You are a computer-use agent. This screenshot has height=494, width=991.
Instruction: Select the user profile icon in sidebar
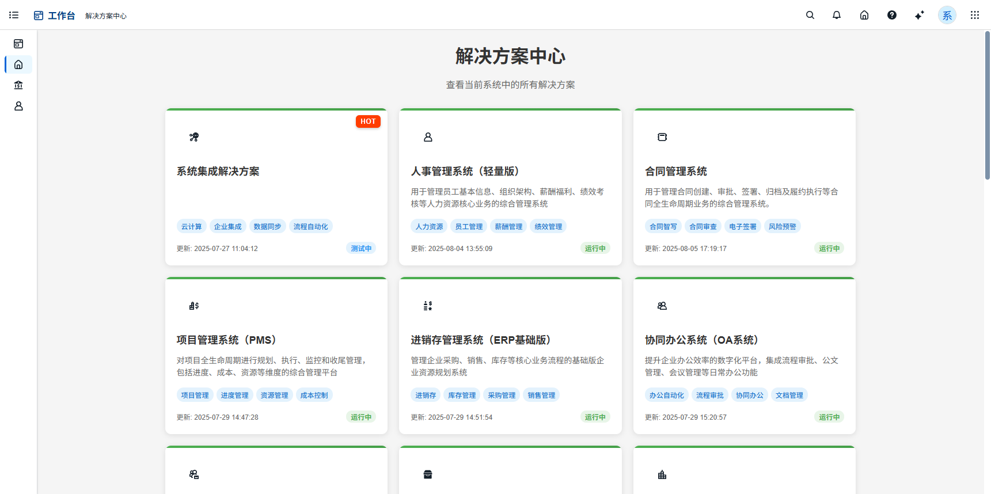[x=18, y=106]
